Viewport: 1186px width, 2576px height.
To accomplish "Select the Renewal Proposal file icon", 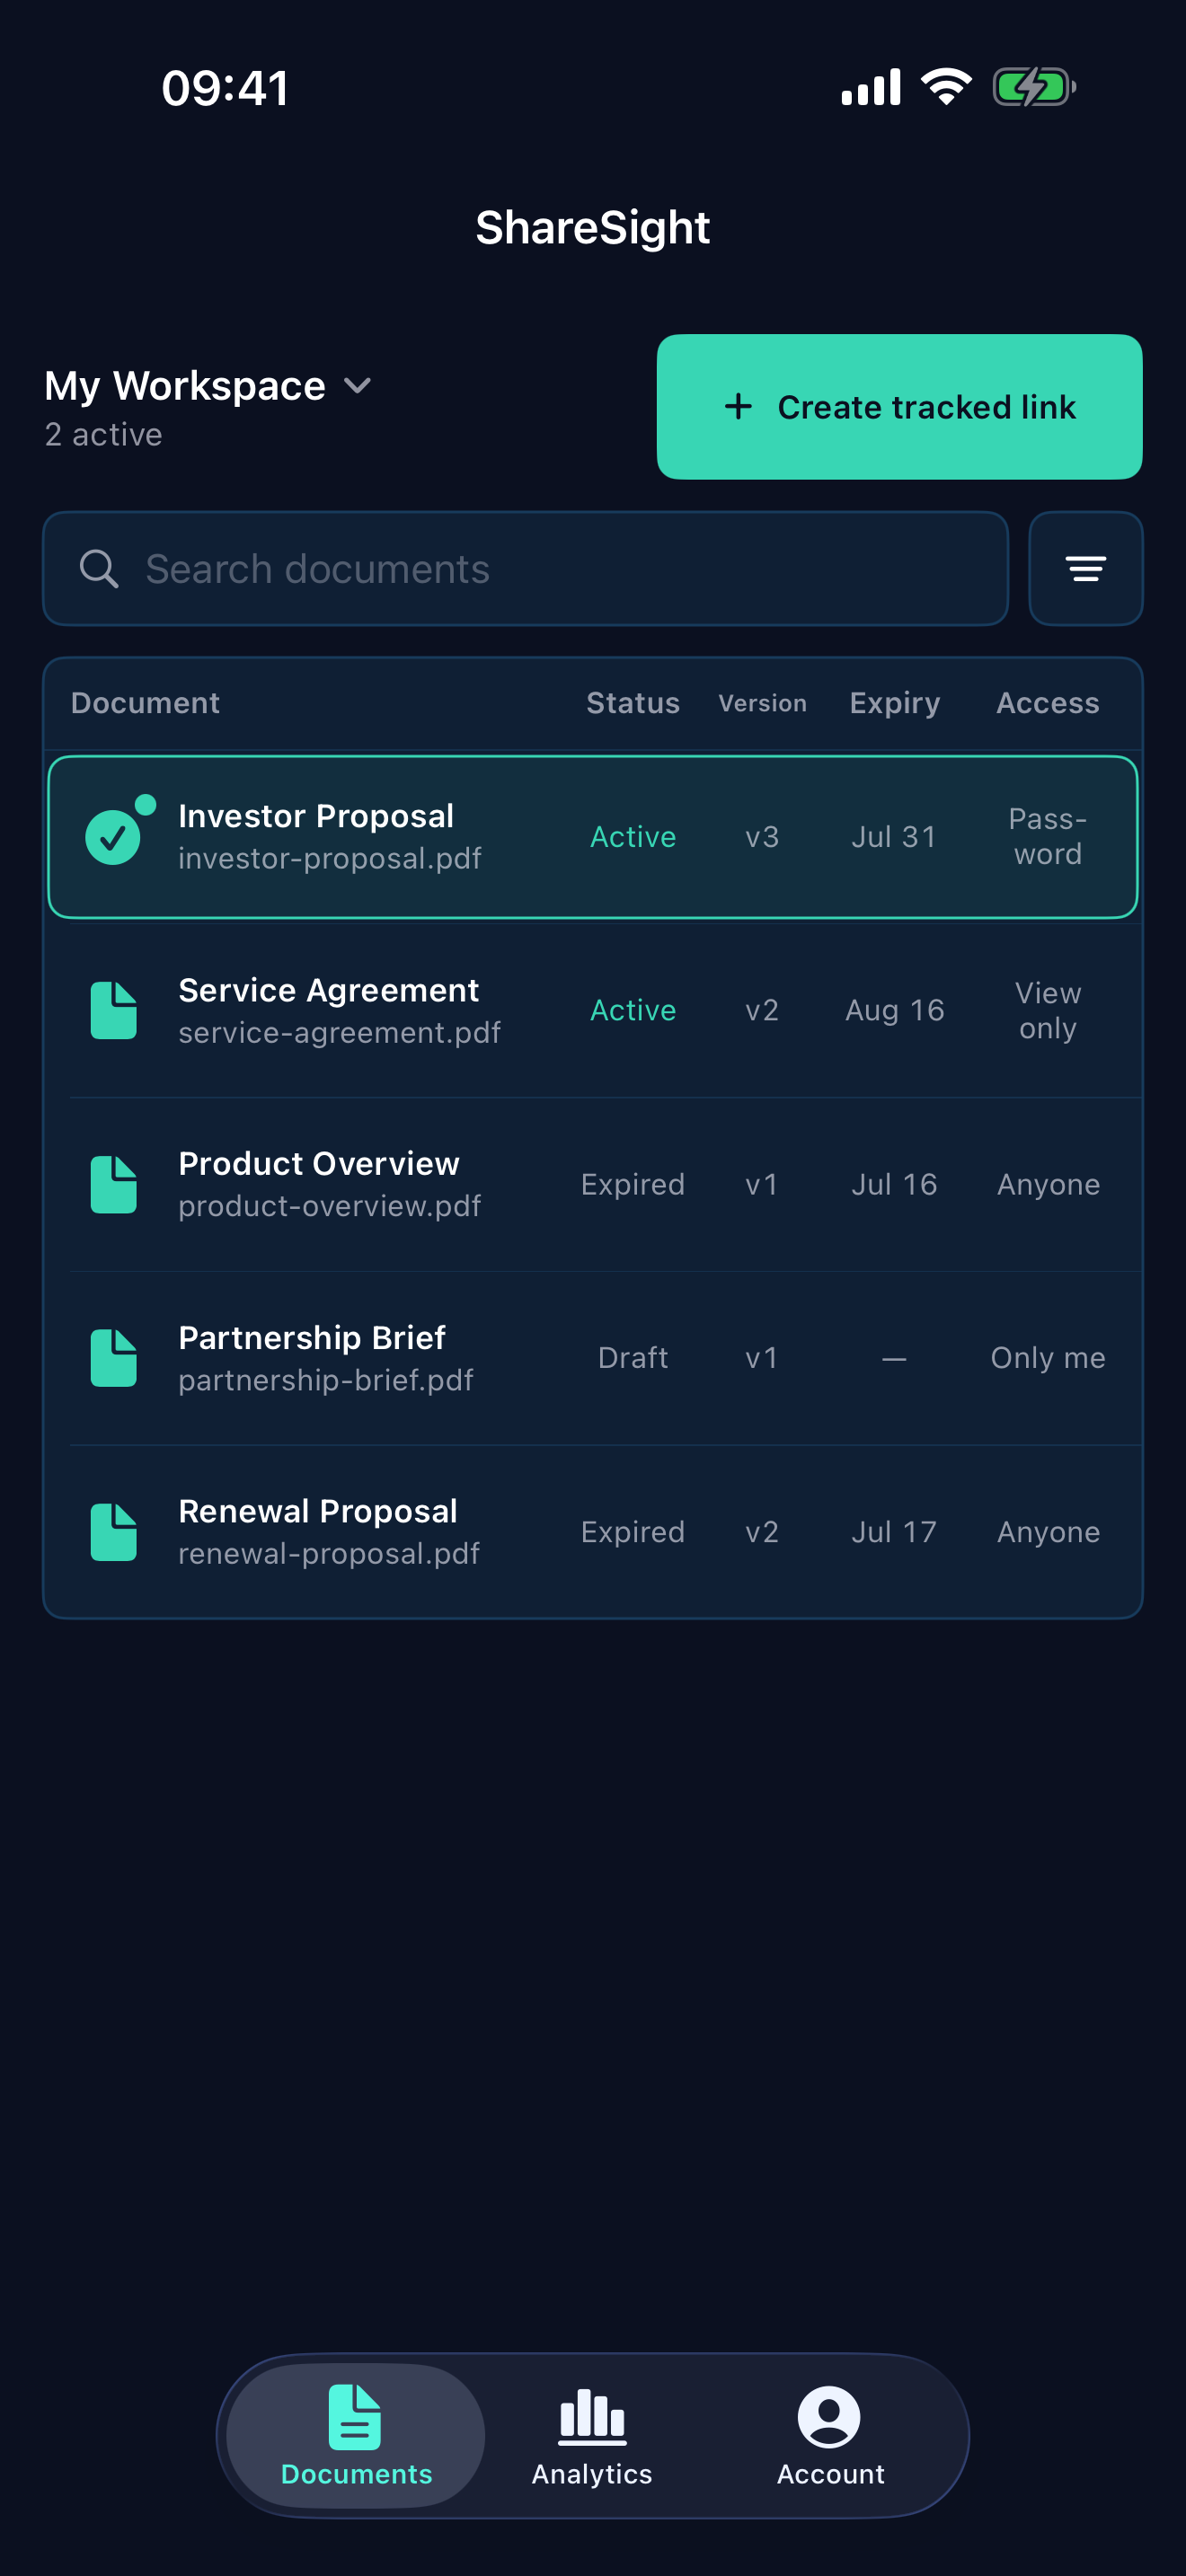I will (x=114, y=1532).
